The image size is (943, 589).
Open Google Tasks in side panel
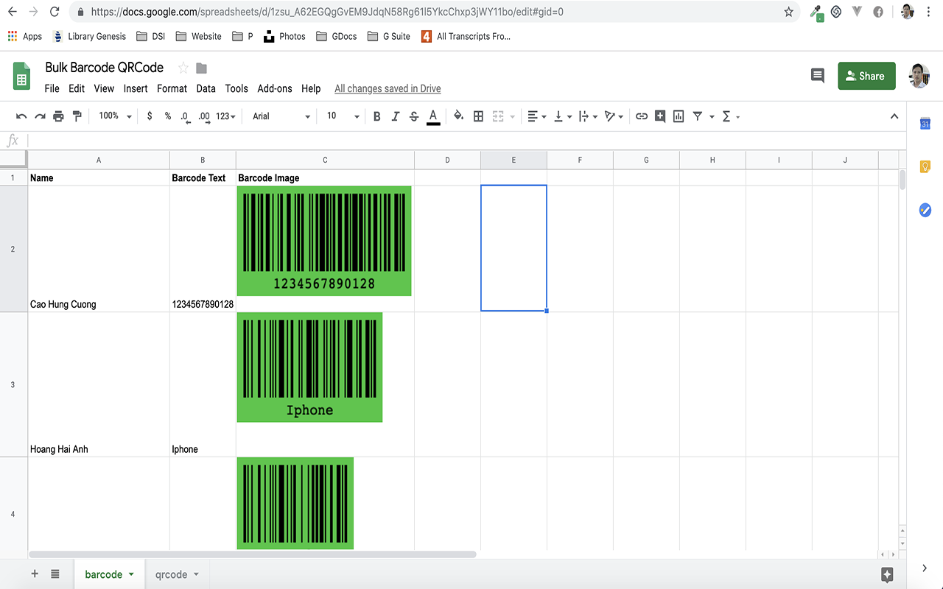(x=925, y=210)
